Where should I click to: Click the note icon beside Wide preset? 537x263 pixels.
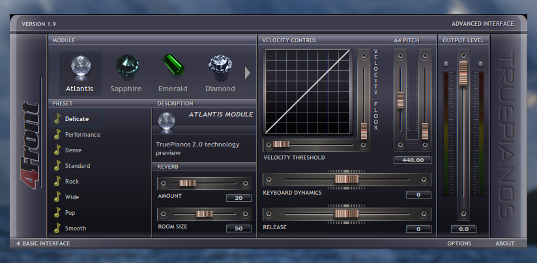point(57,197)
